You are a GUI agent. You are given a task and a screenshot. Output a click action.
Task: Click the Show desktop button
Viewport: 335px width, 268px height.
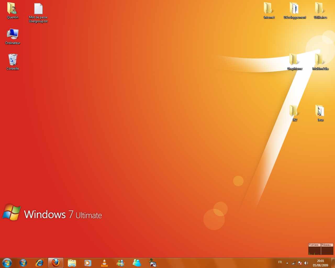coord(333,263)
